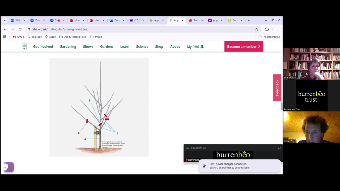Close the 'clon' tab
The width and height of the screenshot is (340, 191).
(83, 20)
